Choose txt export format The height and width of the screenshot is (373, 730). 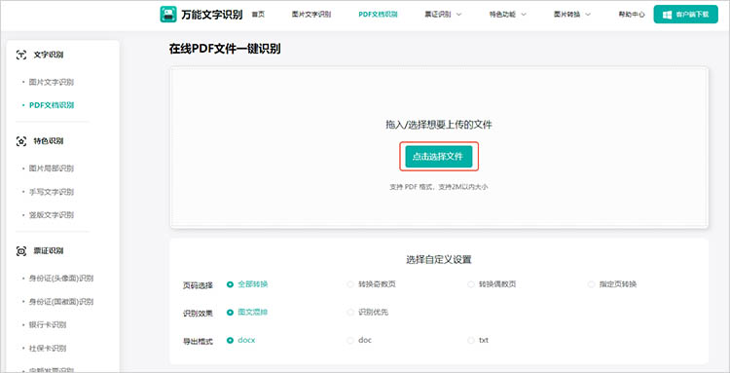coord(478,341)
